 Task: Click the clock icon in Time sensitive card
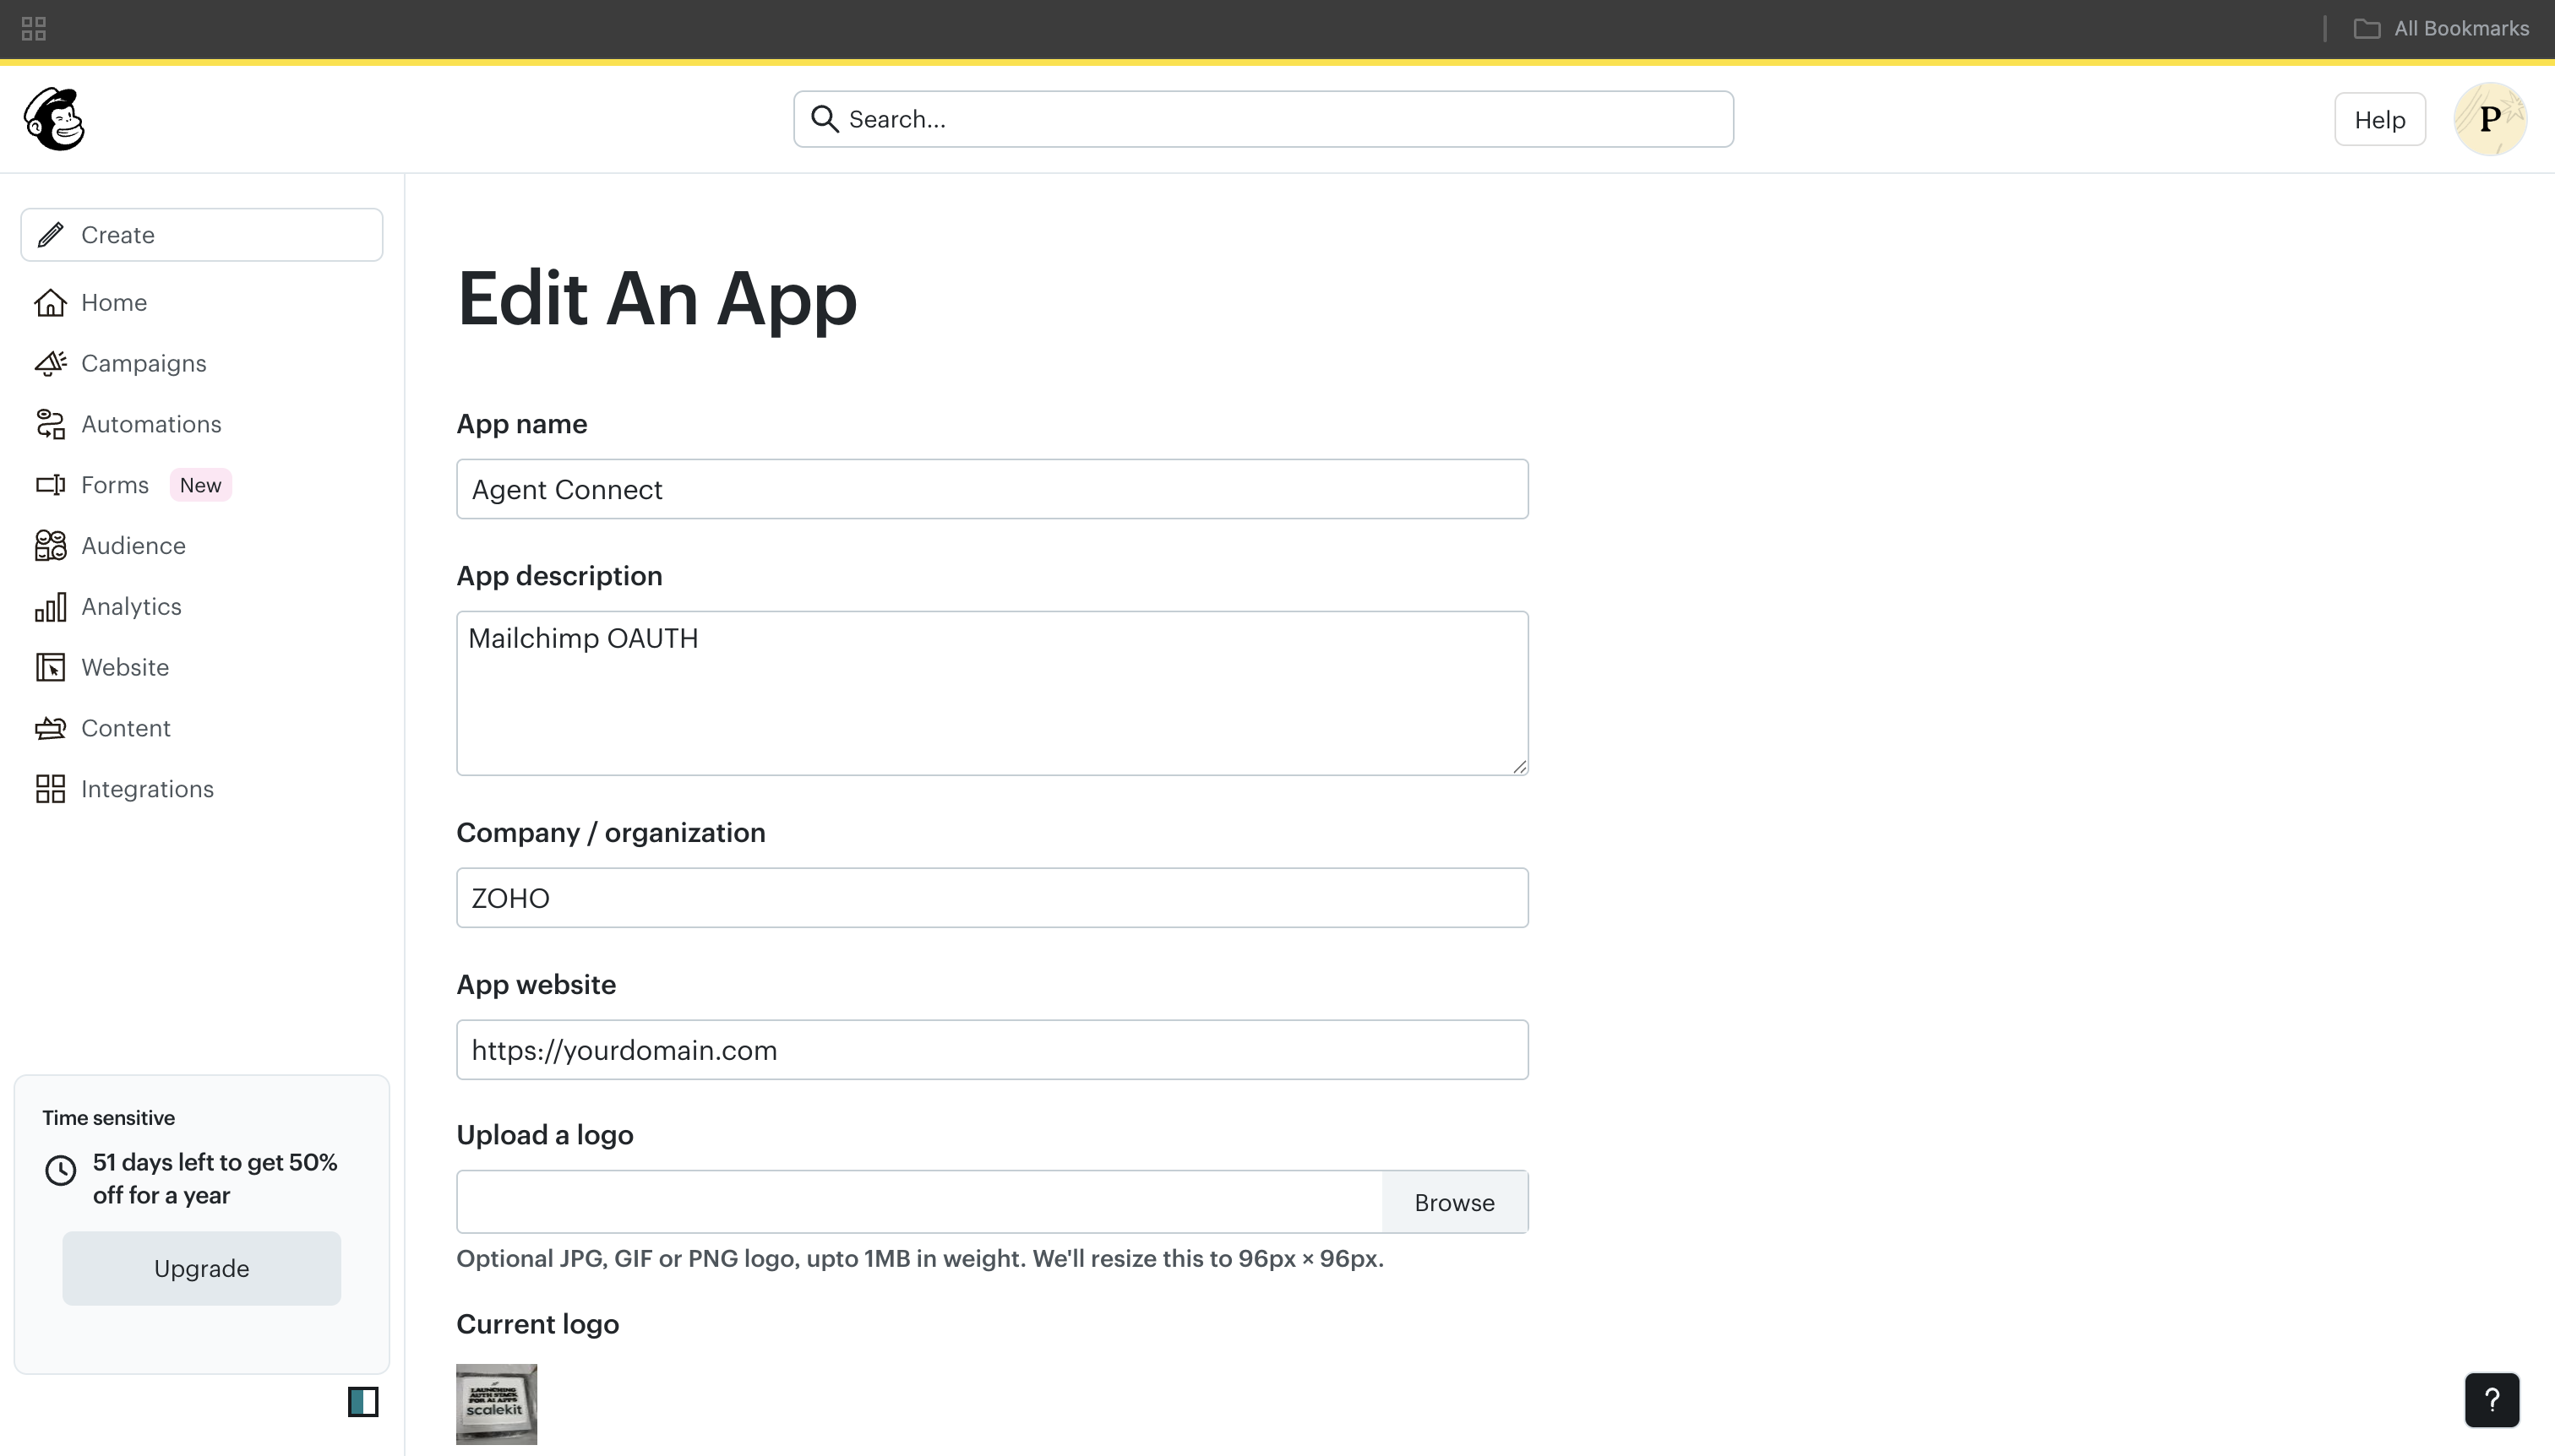pyautogui.click(x=61, y=1170)
